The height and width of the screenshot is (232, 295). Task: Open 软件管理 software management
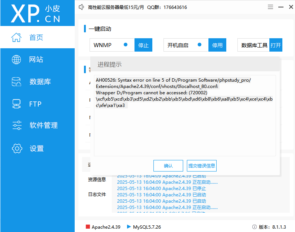pos(38,125)
